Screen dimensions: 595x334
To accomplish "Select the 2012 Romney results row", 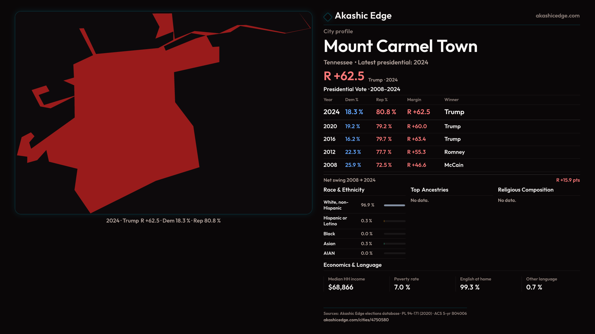I will pyautogui.click(x=451, y=152).
